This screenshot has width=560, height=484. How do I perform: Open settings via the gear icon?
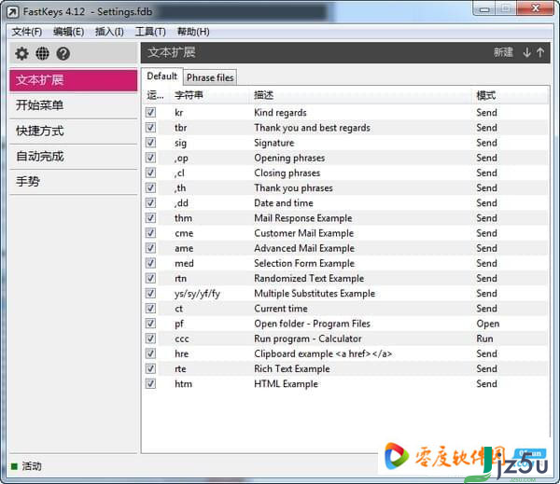(x=21, y=53)
